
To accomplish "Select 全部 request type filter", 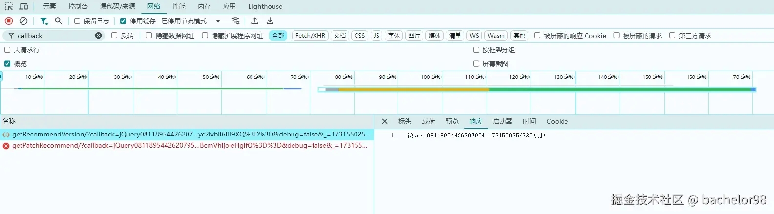I will pyautogui.click(x=278, y=36).
